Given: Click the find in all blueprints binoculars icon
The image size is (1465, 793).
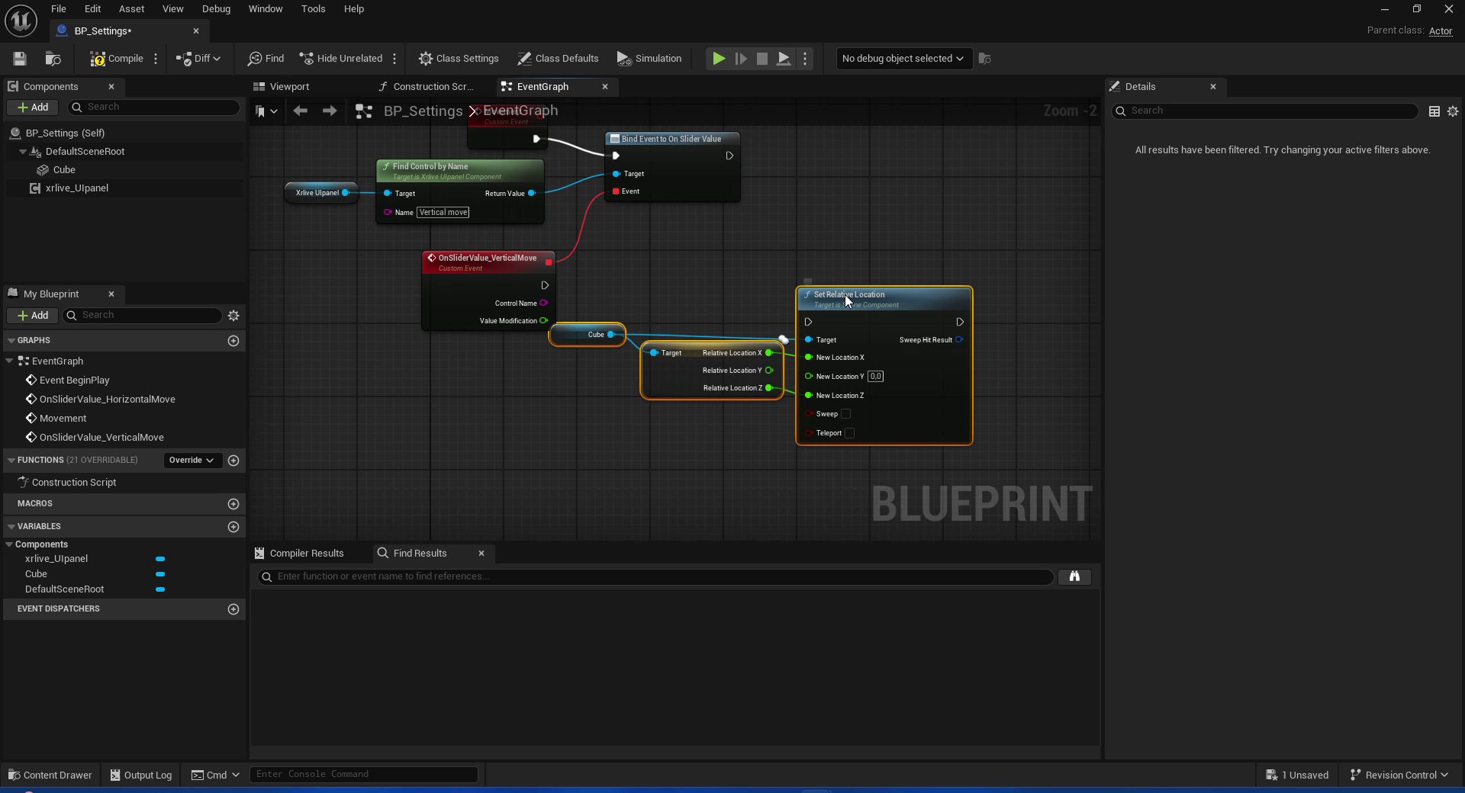Looking at the screenshot, I should (x=1074, y=577).
